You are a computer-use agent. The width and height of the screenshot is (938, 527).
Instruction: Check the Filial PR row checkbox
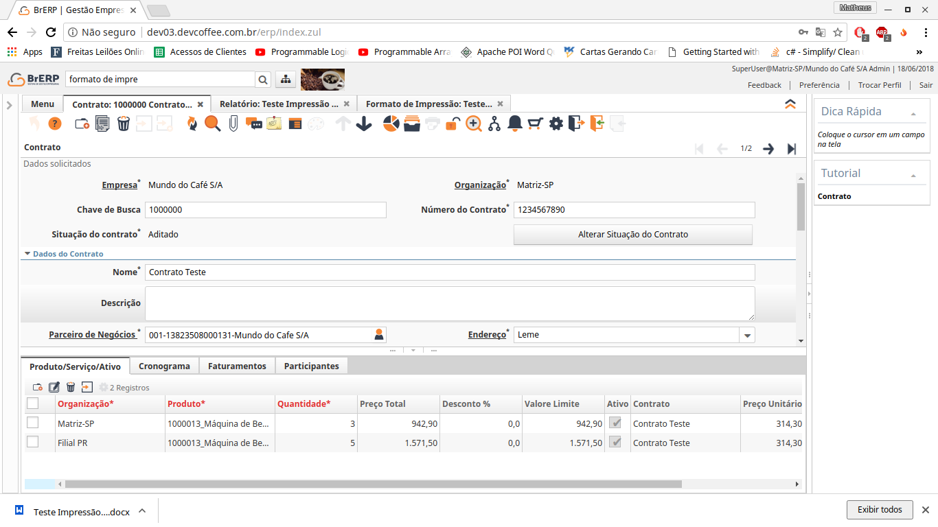coord(32,442)
